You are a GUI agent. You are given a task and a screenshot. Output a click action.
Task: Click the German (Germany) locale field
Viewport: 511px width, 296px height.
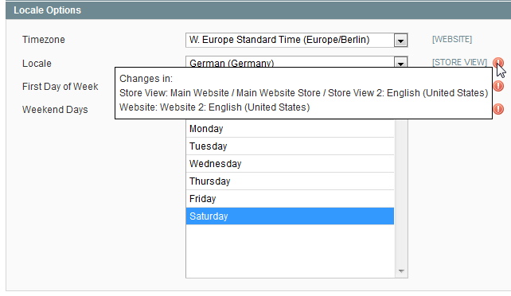click(x=290, y=62)
